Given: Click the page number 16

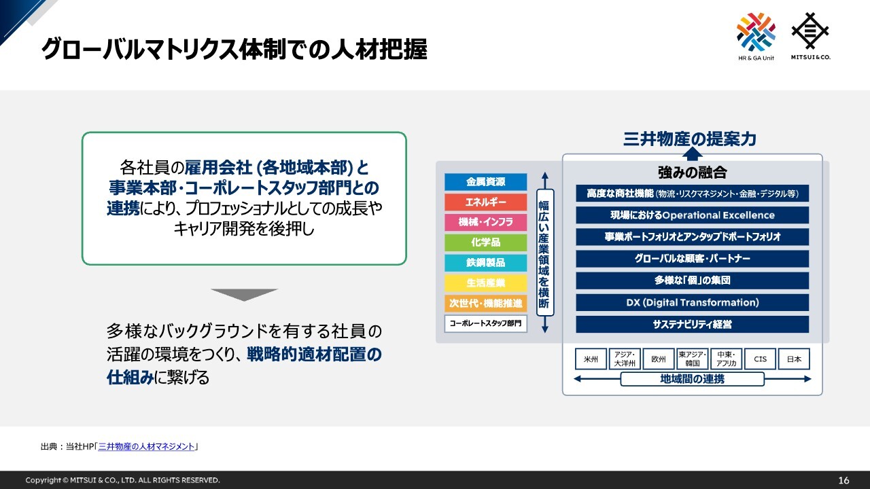Looking at the screenshot, I should coord(843,480).
